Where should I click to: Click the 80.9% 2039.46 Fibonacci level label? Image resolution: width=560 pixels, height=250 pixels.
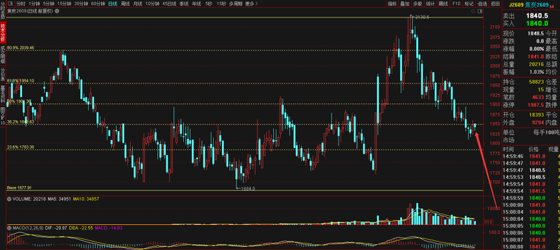pyautogui.click(x=20, y=47)
